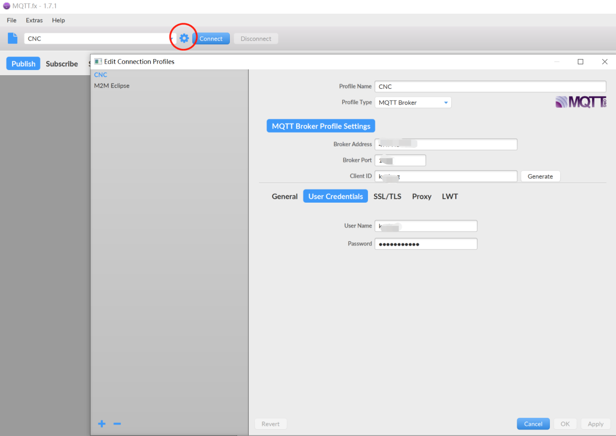This screenshot has height=436, width=616.
Task: Open the Help menu
Action: (59, 20)
